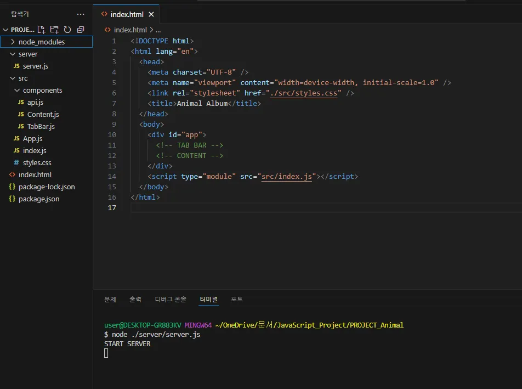Open server.js from the file tree
Image resolution: width=522 pixels, height=389 pixels.
point(36,66)
